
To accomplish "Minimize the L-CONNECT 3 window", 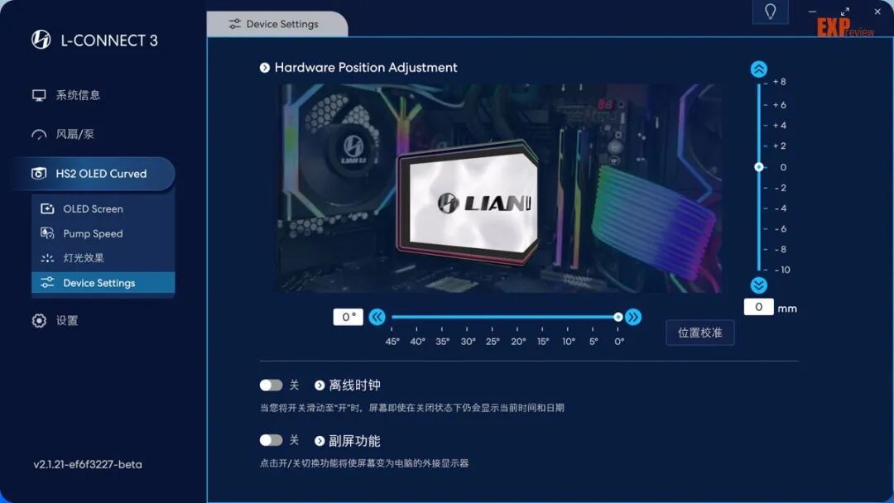I will coord(812,12).
